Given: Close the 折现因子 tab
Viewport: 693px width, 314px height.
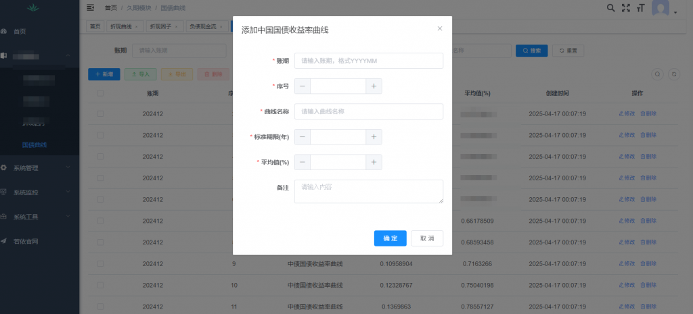Looking at the screenshot, I should click(177, 27).
